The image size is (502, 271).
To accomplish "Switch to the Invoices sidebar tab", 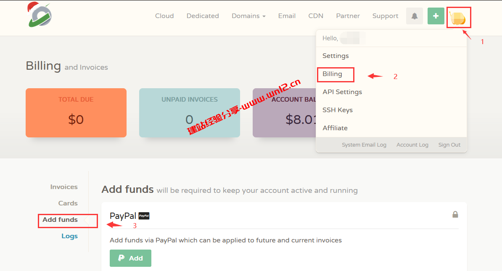I will pyautogui.click(x=64, y=187).
